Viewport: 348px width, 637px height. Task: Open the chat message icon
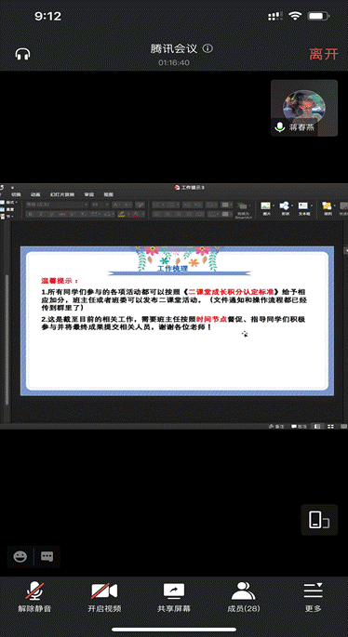[x=47, y=556]
